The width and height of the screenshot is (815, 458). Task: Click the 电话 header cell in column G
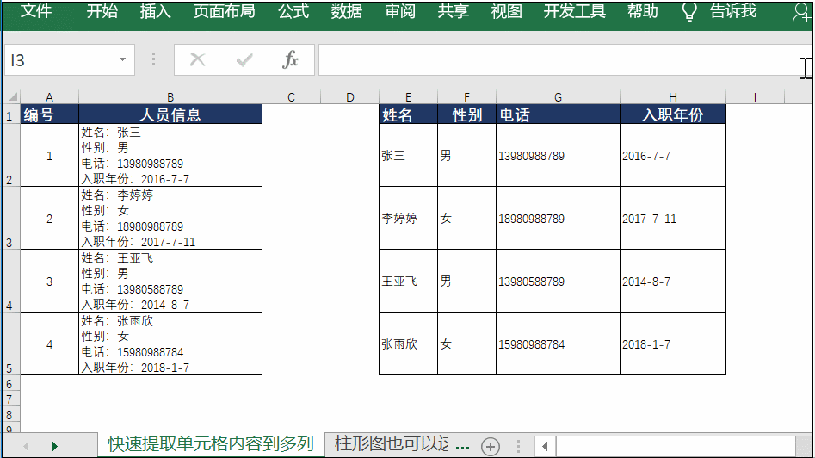tap(558, 114)
